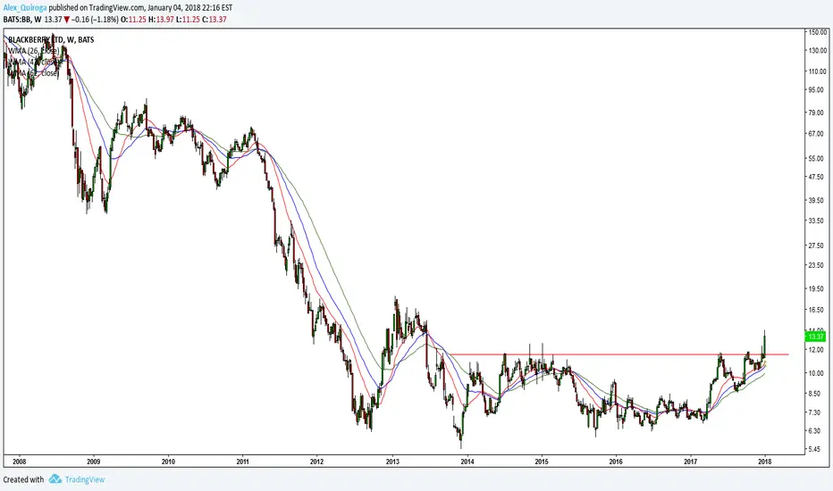
Task: Click the 10.00 price axis label
Action: pos(816,373)
